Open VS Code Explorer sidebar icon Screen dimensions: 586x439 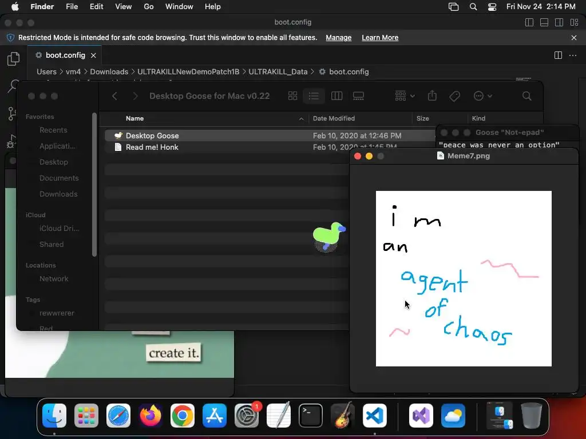(14, 59)
